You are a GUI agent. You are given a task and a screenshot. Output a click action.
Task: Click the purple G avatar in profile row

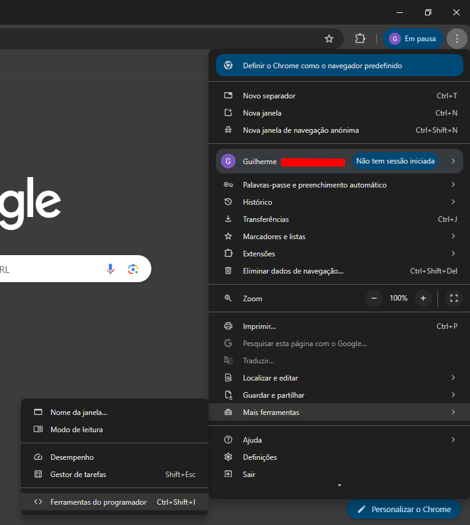click(228, 162)
